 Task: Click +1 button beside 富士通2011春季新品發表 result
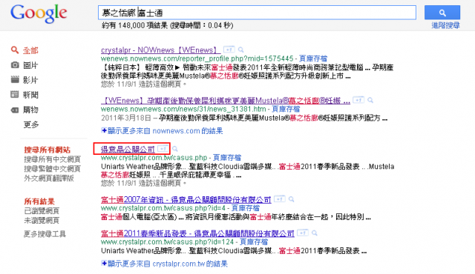coord(303,233)
